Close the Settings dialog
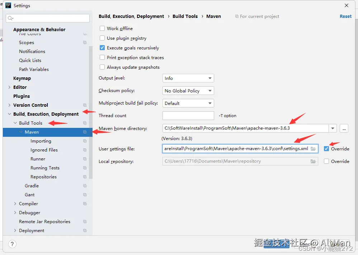Image resolution: width=358 pixels, height=255 pixels. tap(347, 5)
